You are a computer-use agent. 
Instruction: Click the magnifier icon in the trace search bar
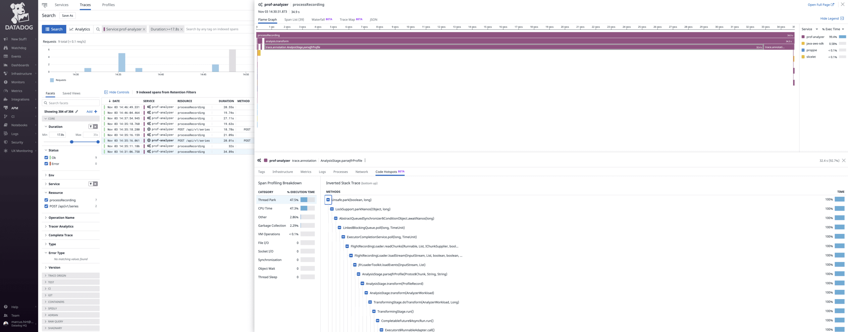[x=98, y=29]
